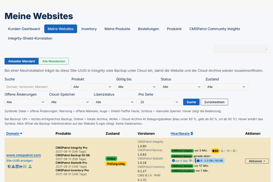
Task: Click the area chart icon under Site-UUID anzeigen
Action: 21,166
